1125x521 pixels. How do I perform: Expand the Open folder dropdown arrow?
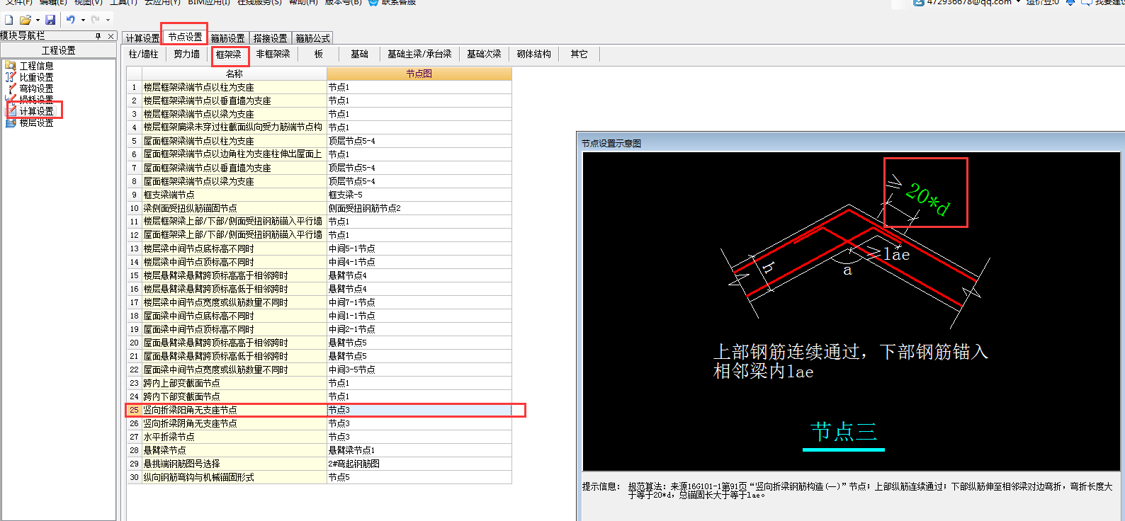38,20
